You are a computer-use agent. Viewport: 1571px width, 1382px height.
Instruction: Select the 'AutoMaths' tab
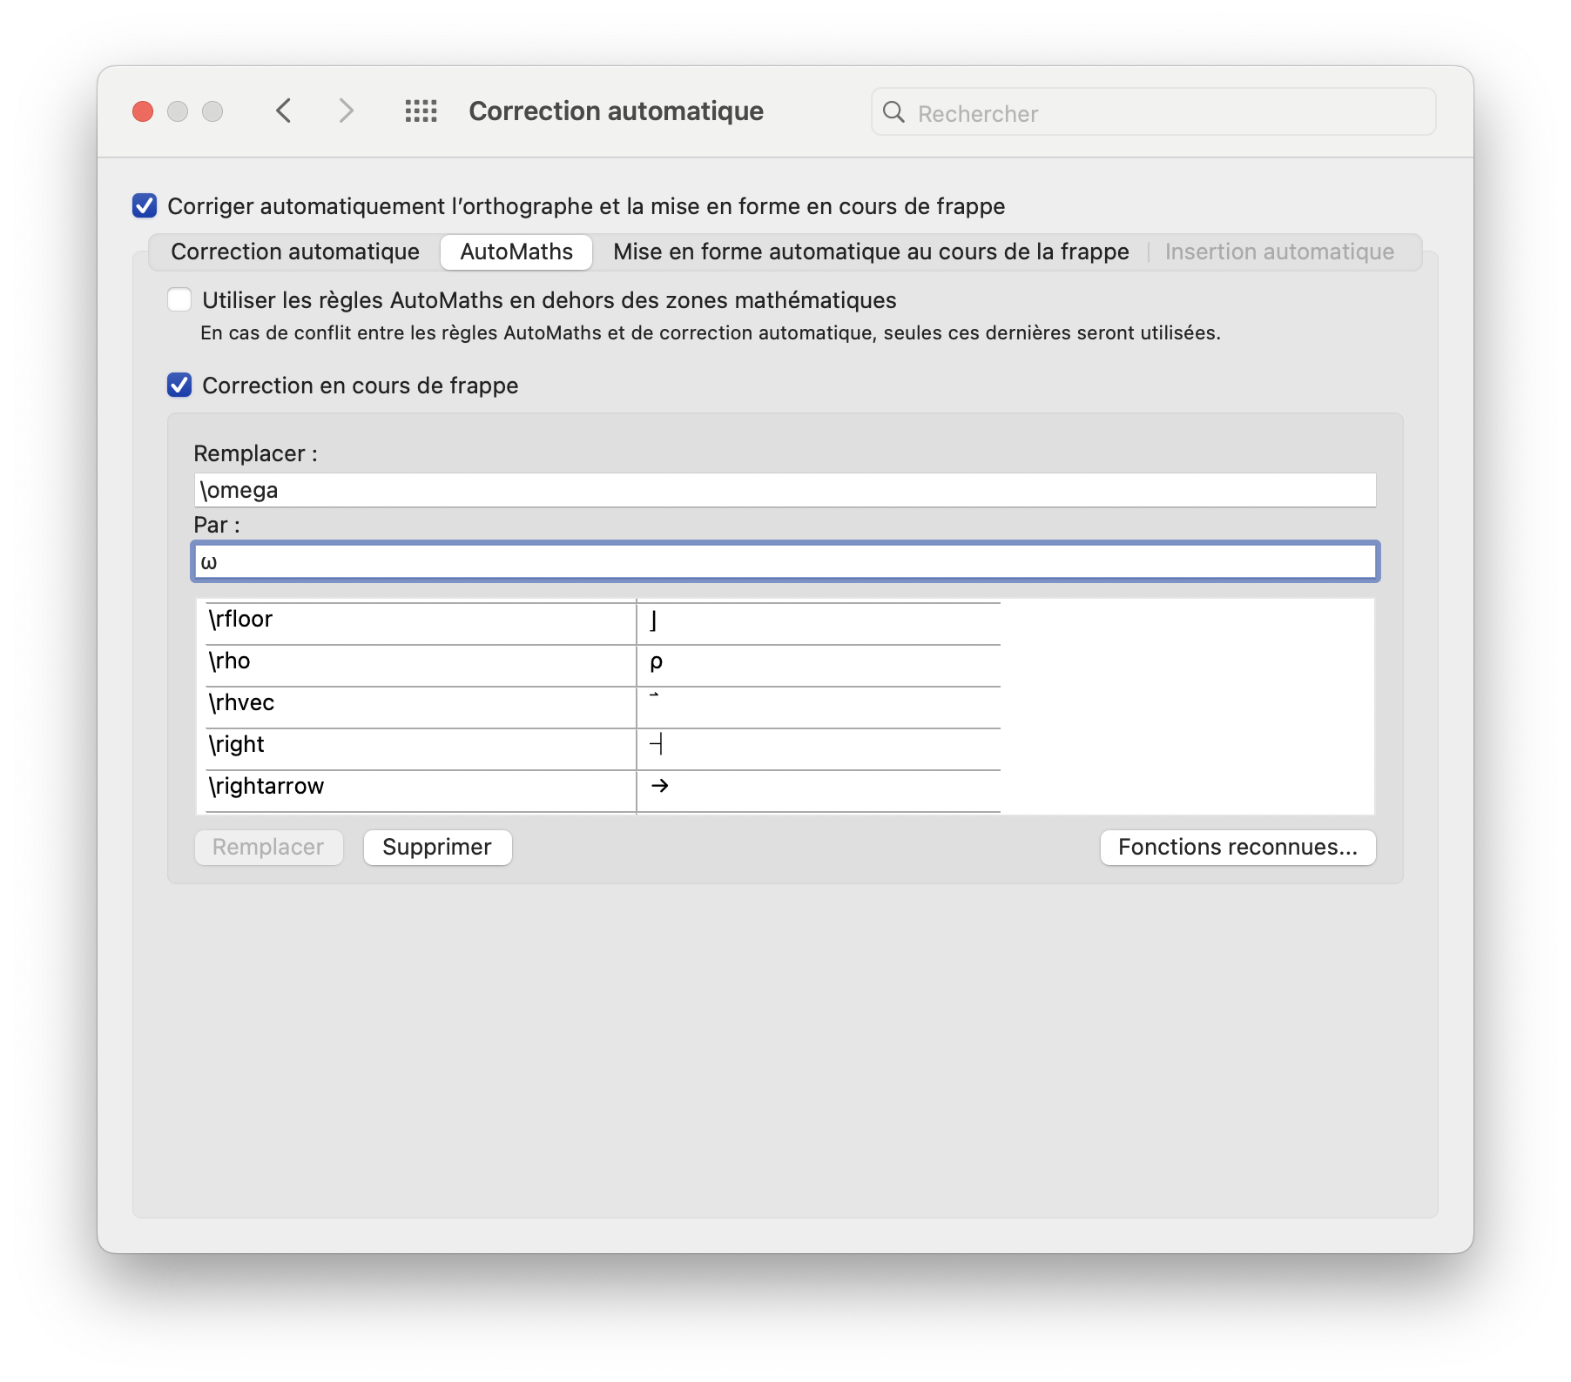[x=516, y=252]
